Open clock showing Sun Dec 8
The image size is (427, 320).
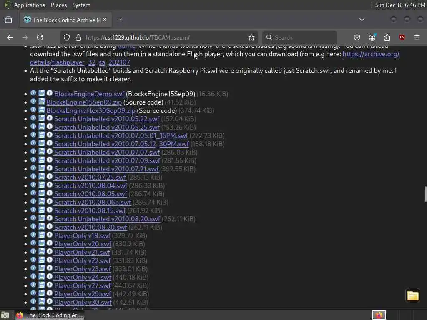click(x=400, y=5)
